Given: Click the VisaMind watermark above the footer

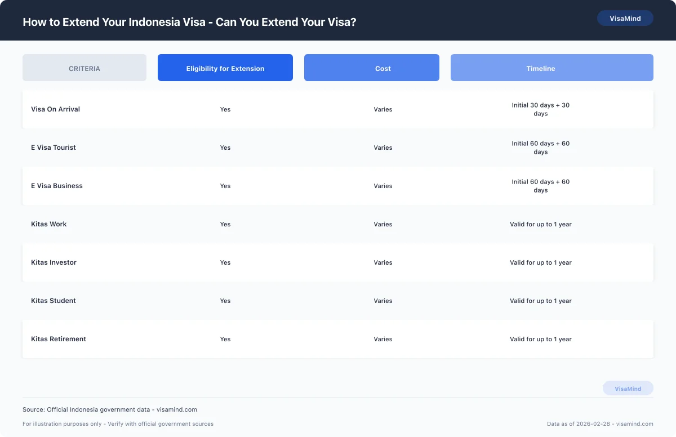Looking at the screenshot, I should point(628,388).
